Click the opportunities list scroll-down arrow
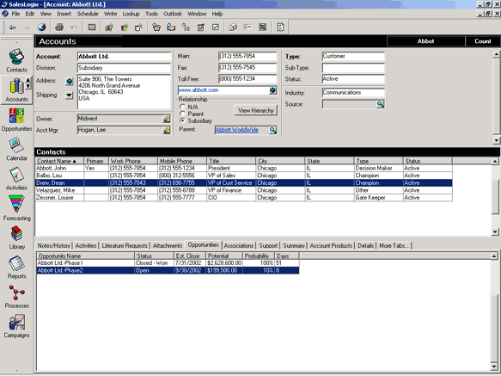 coord(494,366)
